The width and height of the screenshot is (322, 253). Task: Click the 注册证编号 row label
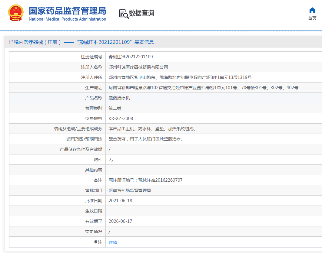pyautogui.click(x=91, y=57)
